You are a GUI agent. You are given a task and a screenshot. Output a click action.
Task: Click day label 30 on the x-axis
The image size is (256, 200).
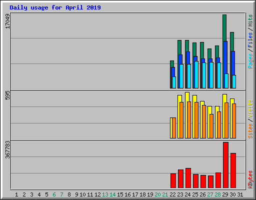[x=232, y=194]
